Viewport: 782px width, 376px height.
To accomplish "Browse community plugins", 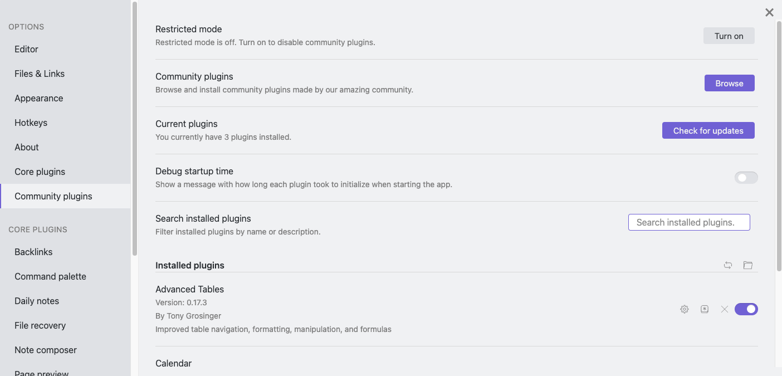I will 730,83.
